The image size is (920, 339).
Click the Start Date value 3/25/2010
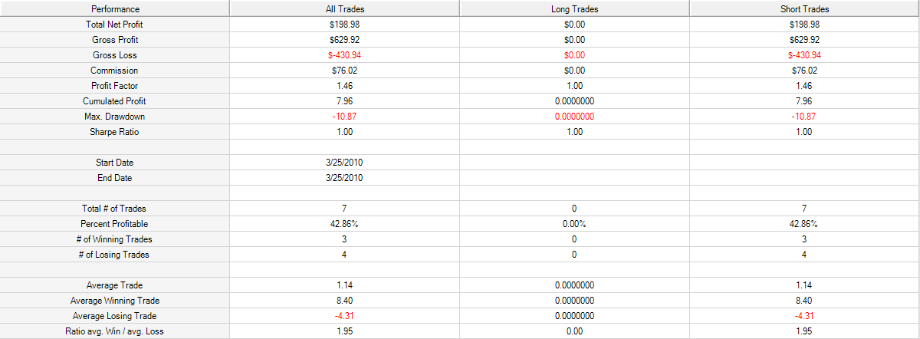[345, 163]
